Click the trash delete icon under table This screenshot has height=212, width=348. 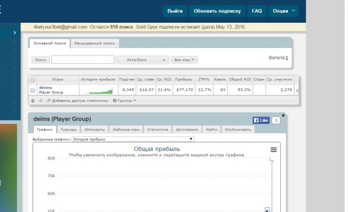[33, 101]
